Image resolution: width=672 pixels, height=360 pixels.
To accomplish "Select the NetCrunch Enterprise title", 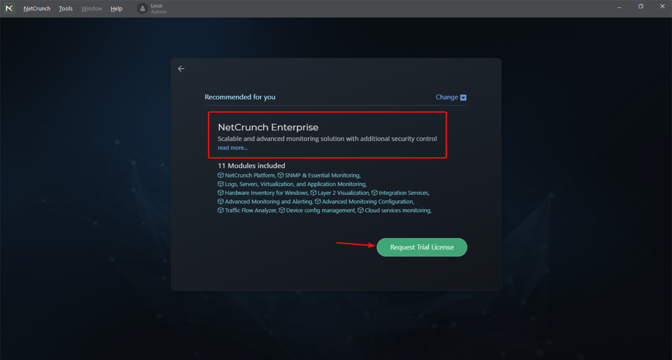I will [268, 127].
